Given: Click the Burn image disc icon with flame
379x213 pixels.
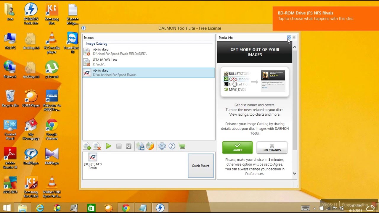Looking at the screenshot, I should (x=150, y=146).
